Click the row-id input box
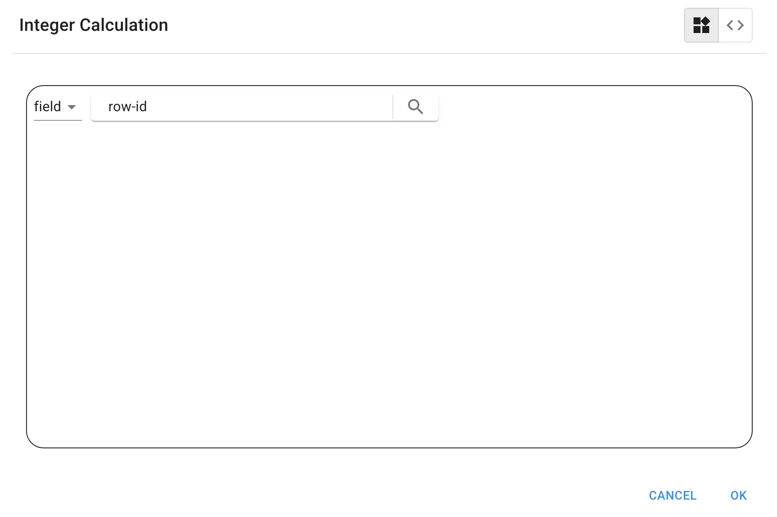Image resolution: width=777 pixels, height=517 pixels. click(242, 107)
